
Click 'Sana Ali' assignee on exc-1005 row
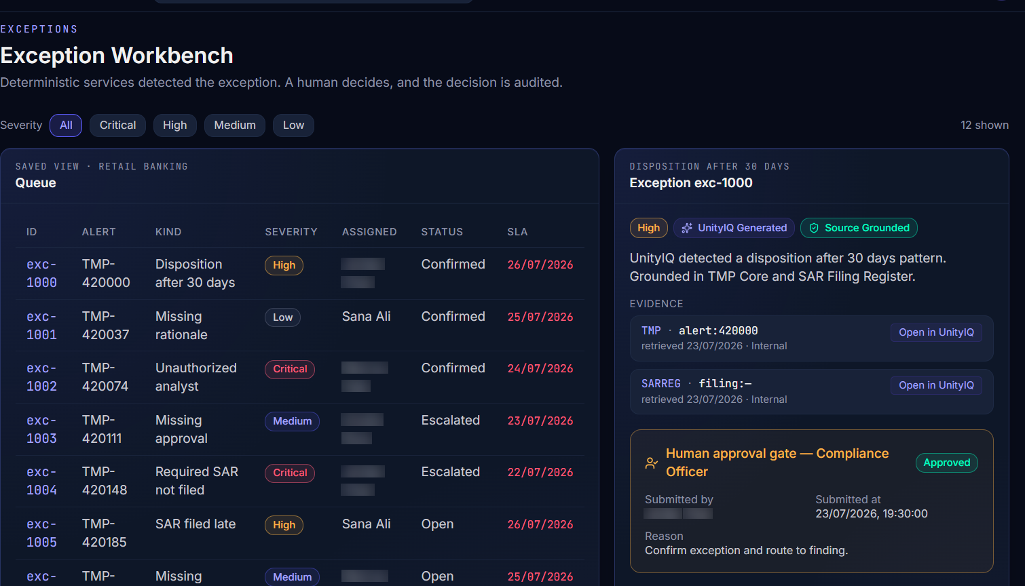tap(367, 524)
